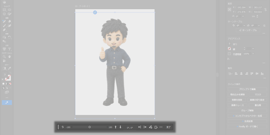270x135 pixels.
Task: Select the Zoom tool
Action: pos(4,56)
